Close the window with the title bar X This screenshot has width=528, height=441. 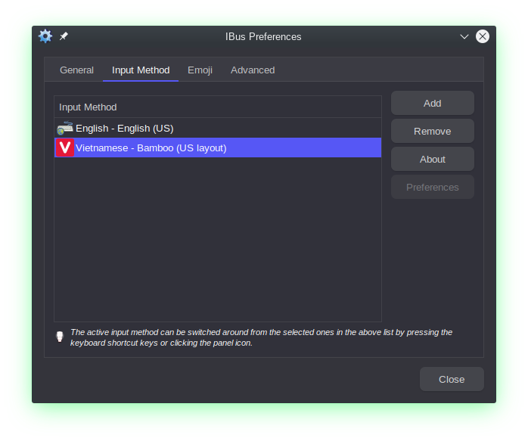tap(482, 36)
